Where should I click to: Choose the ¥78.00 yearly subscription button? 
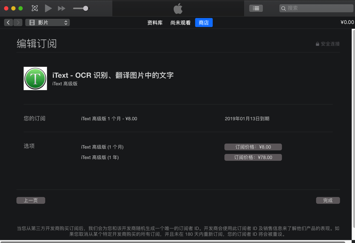253,157
